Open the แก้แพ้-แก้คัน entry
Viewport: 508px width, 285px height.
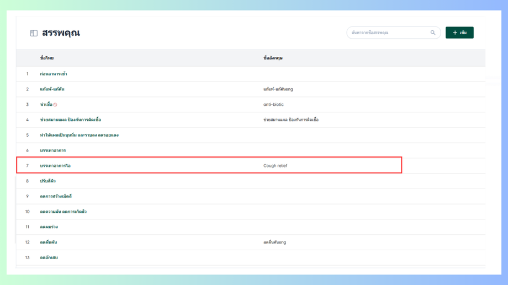52,89
